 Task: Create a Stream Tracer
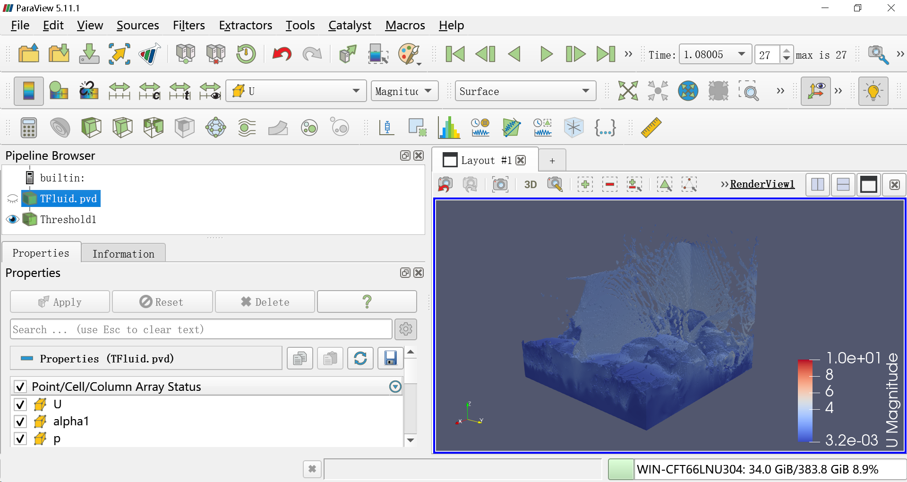(x=247, y=128)
